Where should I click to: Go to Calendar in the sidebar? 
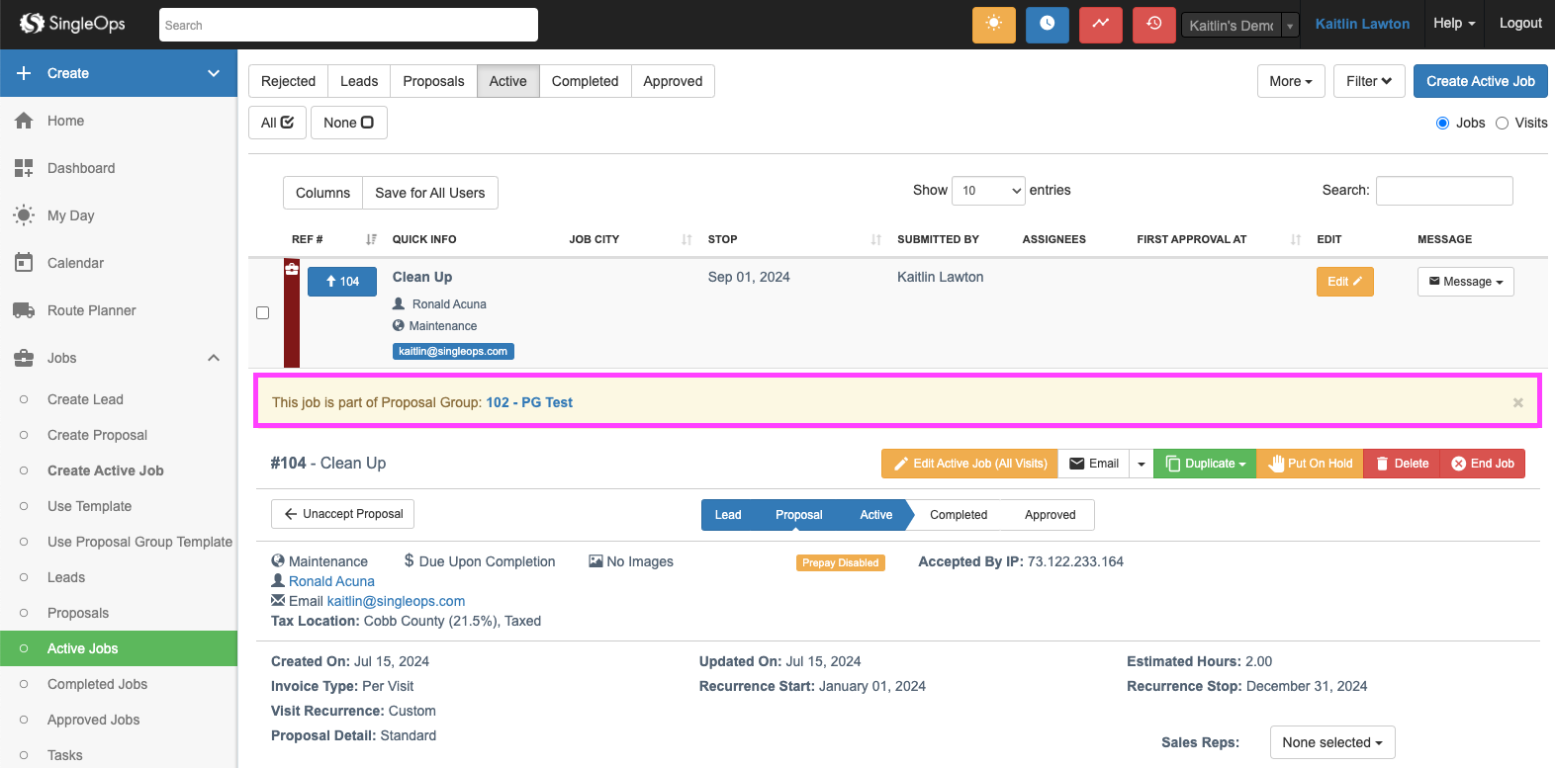click(75, 263)
